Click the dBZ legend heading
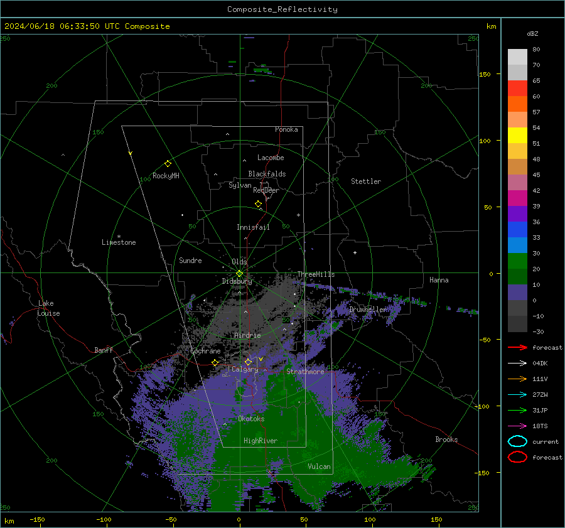The width and height of the screenshot is (565, 528). 532,33
